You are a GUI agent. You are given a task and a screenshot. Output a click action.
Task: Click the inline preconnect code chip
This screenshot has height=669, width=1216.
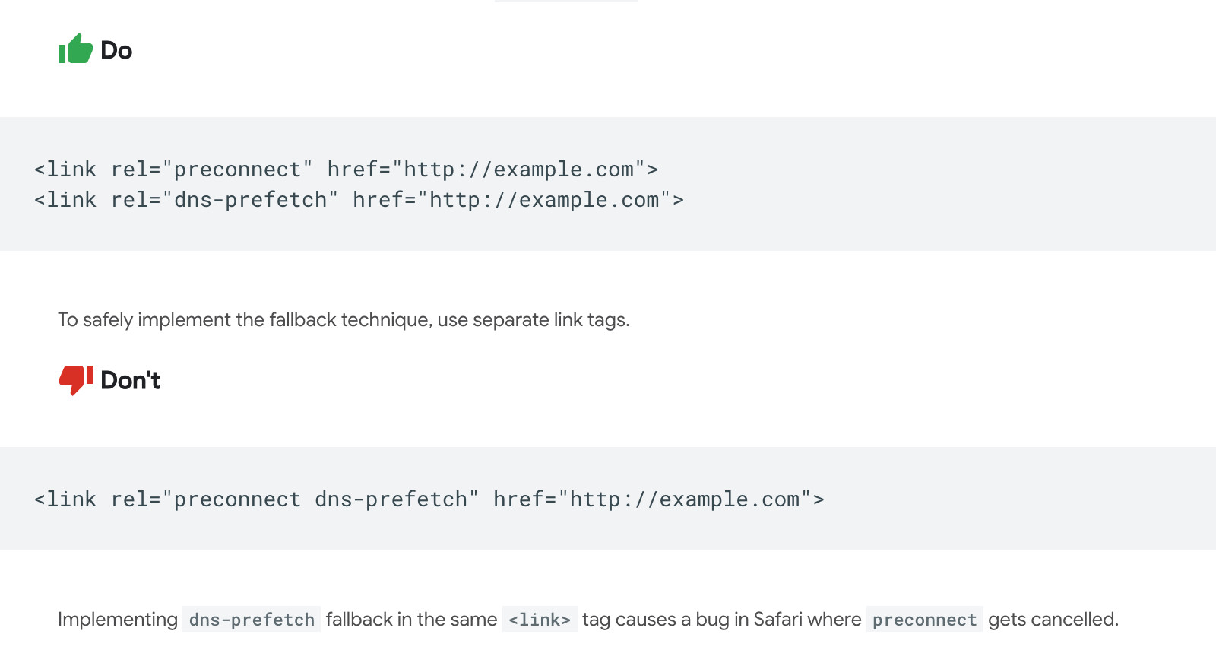924,620
